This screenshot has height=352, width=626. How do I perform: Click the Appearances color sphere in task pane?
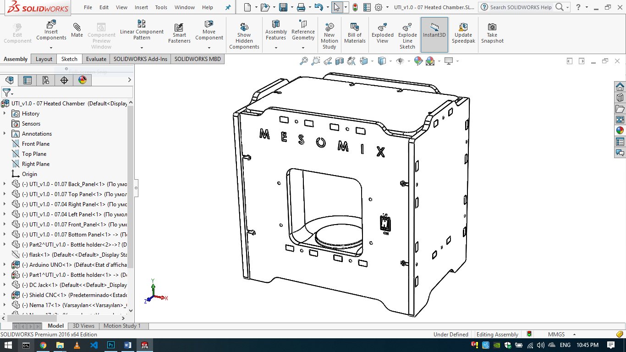620,130
